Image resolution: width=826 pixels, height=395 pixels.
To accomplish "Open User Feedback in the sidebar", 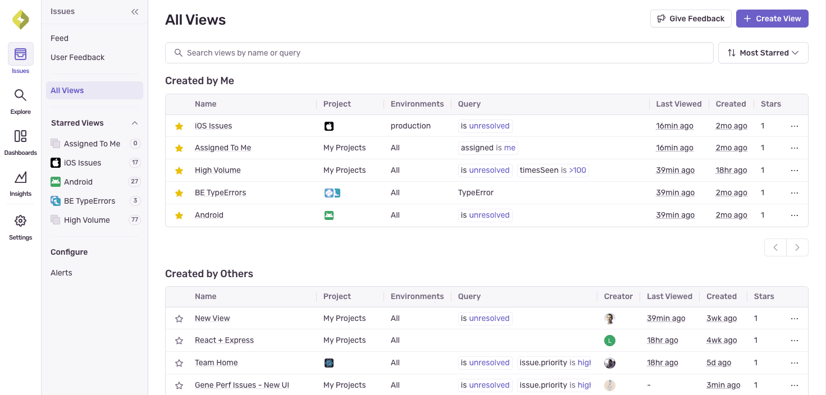I will 77,57.
